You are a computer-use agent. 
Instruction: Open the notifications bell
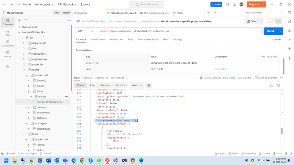click(x=235, y=4)
